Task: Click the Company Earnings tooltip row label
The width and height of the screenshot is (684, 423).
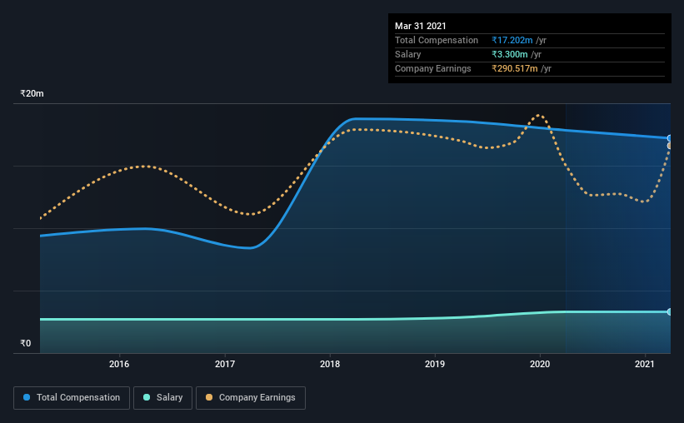Action: pos(433,68)
